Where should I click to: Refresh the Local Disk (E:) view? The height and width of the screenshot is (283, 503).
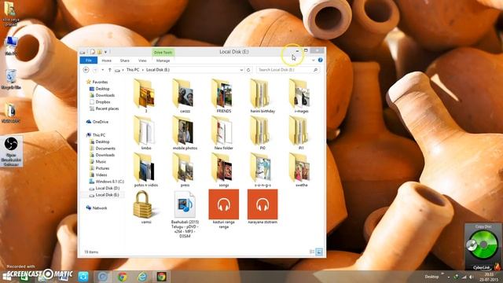click(x=248, y=70)
